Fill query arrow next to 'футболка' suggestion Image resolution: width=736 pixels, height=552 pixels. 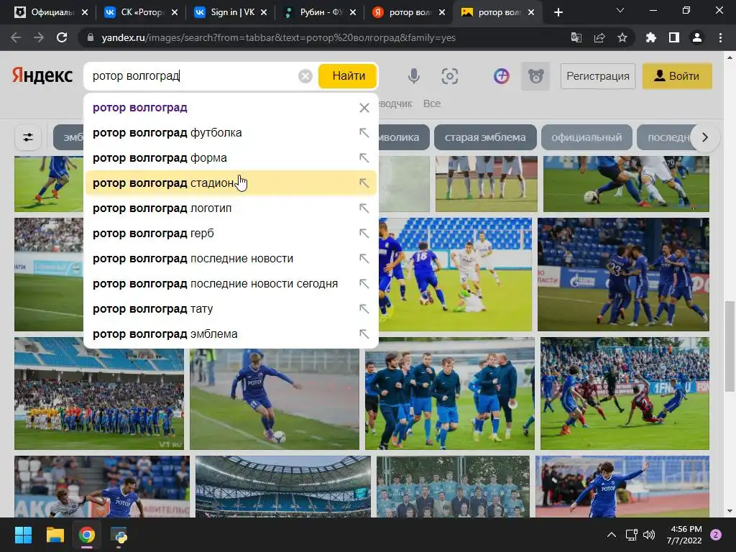point(364,133)
